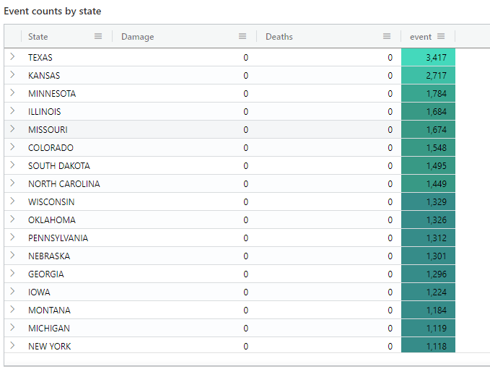The width and height of the screenshot is (490, 369).
Task: Select the NORTH CAROLINA state cell
Action: (64, 183)
